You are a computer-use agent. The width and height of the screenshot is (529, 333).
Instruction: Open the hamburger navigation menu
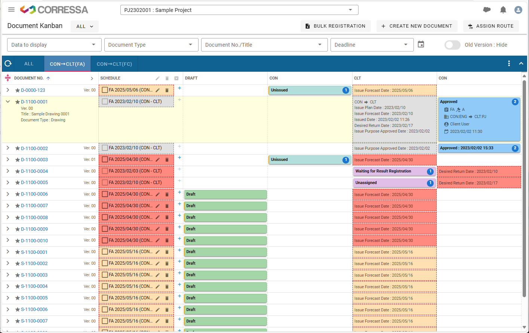point(11,9)
